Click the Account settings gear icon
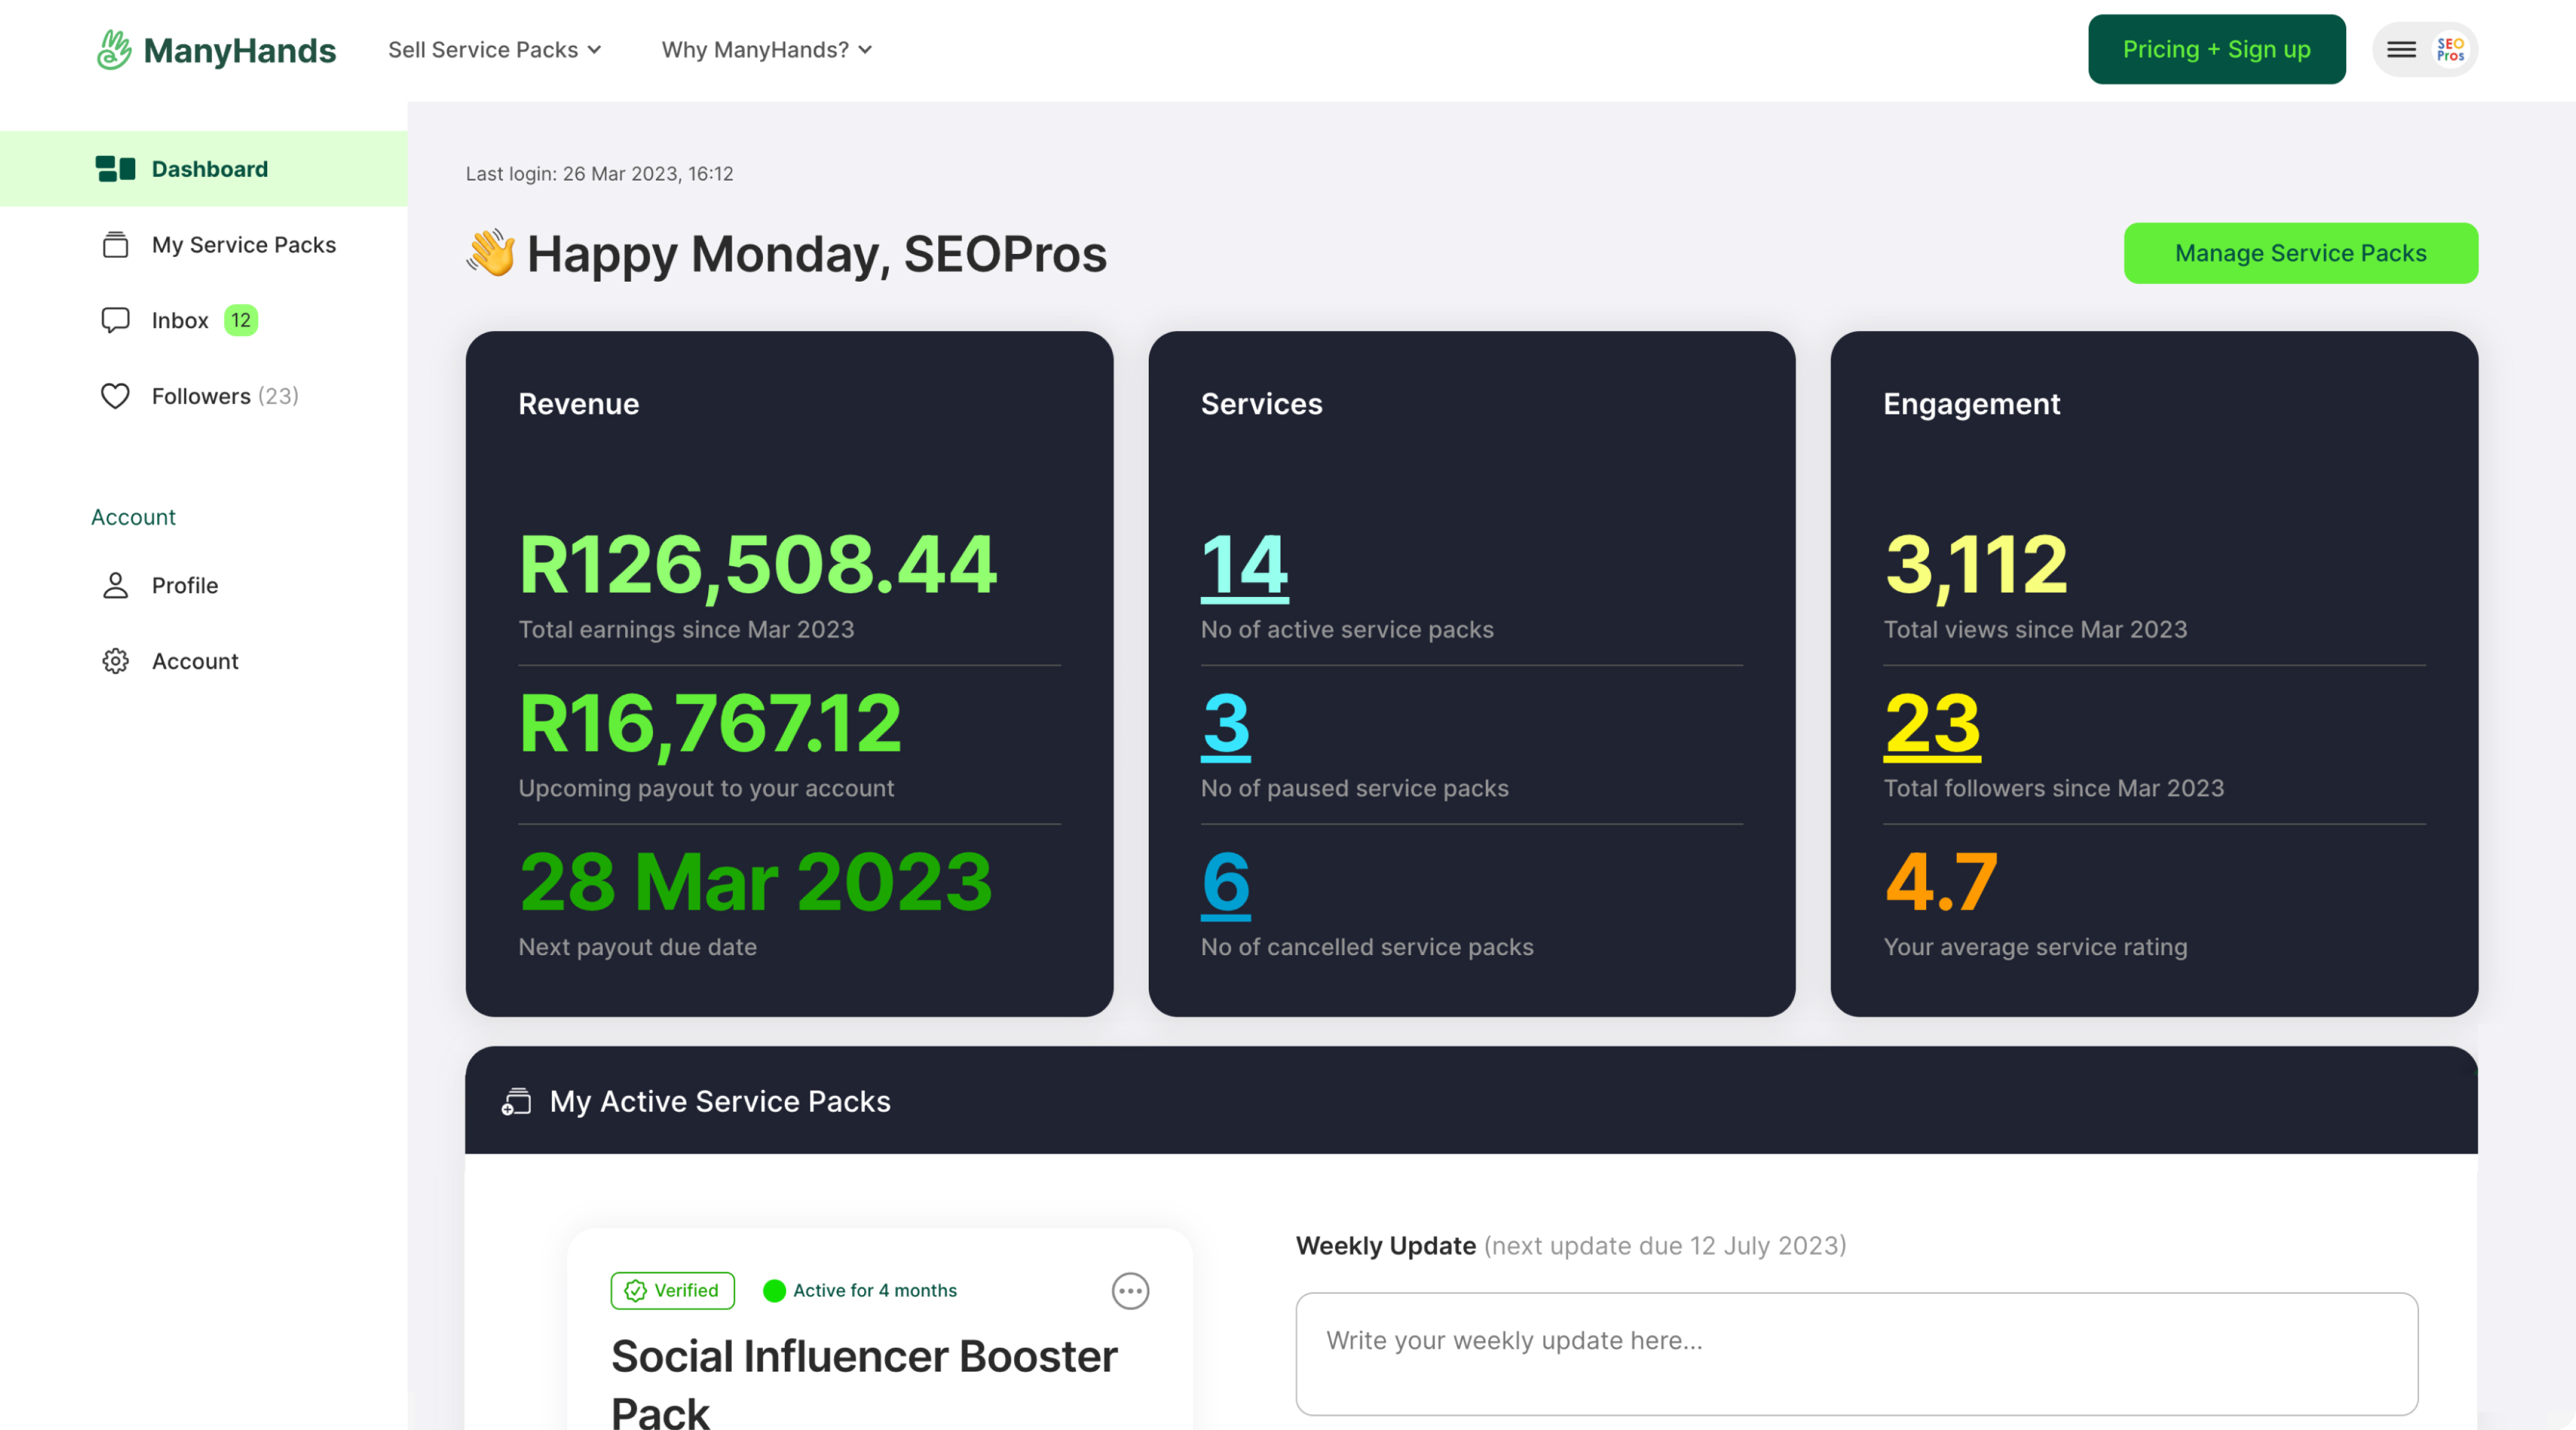Image resolution: width=2576 pixels, height=1430 pixels. [115, 661]
